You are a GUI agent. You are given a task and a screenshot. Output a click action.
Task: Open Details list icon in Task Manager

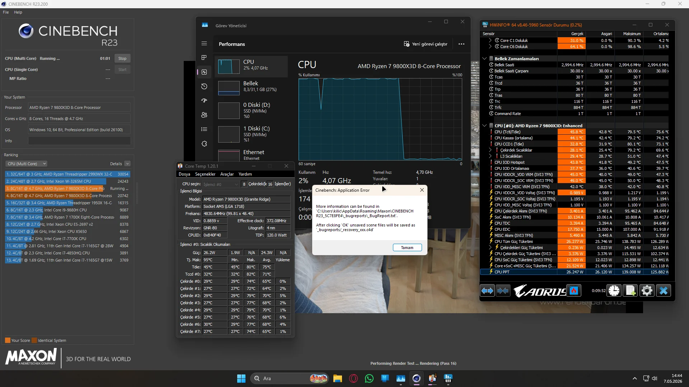click(204, 129)
